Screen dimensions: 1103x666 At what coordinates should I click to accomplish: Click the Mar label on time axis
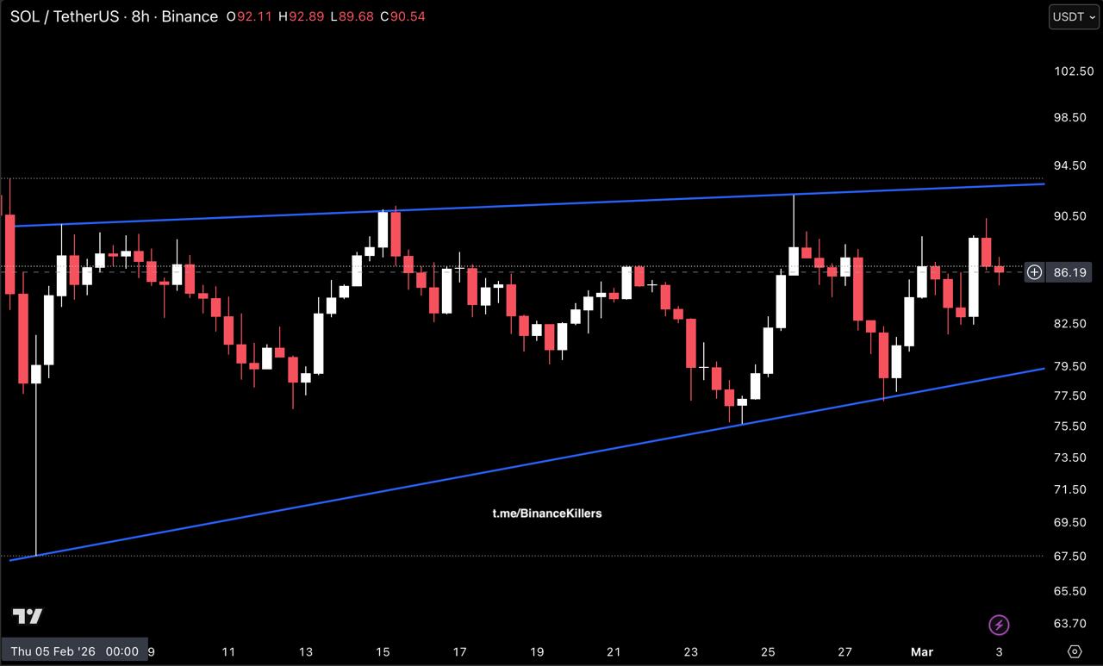(922, 652)
